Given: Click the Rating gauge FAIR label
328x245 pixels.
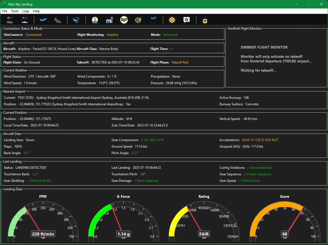Looking at the screenshot, I should (204, 234).
